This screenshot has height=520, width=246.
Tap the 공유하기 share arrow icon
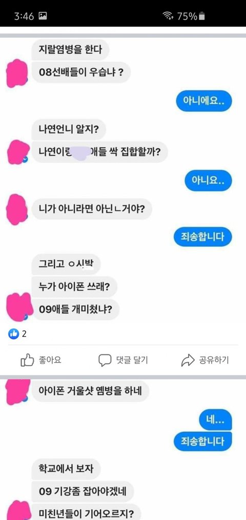[x=188, y=360]
